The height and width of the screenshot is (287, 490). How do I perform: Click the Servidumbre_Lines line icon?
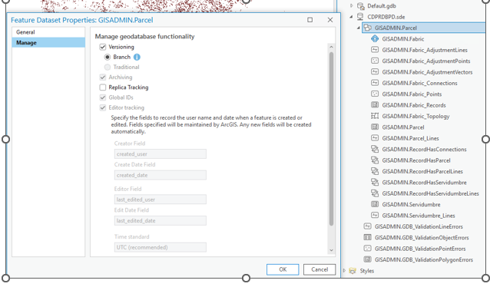375,215
